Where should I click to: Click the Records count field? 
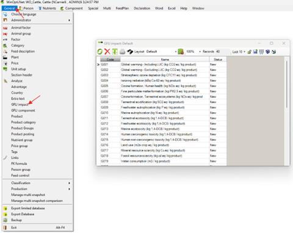pyautogui.click(x=222, y=52)
